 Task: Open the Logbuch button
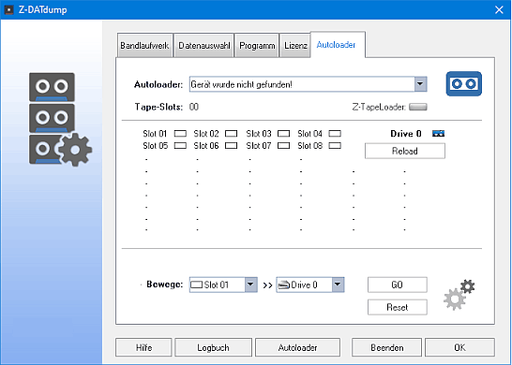(x=213, y=347)
